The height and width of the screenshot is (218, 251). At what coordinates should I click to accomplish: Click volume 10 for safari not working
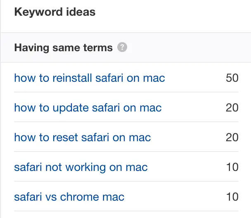pos(232,167)
